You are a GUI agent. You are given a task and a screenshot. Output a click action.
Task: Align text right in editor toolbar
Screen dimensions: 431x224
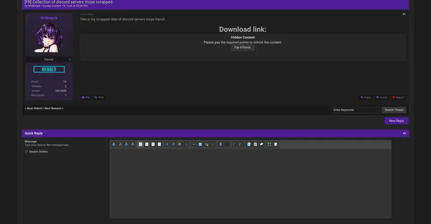[x=153, y=144]
